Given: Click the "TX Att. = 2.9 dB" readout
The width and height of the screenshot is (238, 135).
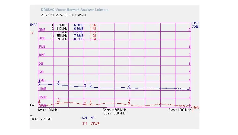Looking at the screenshot, I should [x=41, y=119].
